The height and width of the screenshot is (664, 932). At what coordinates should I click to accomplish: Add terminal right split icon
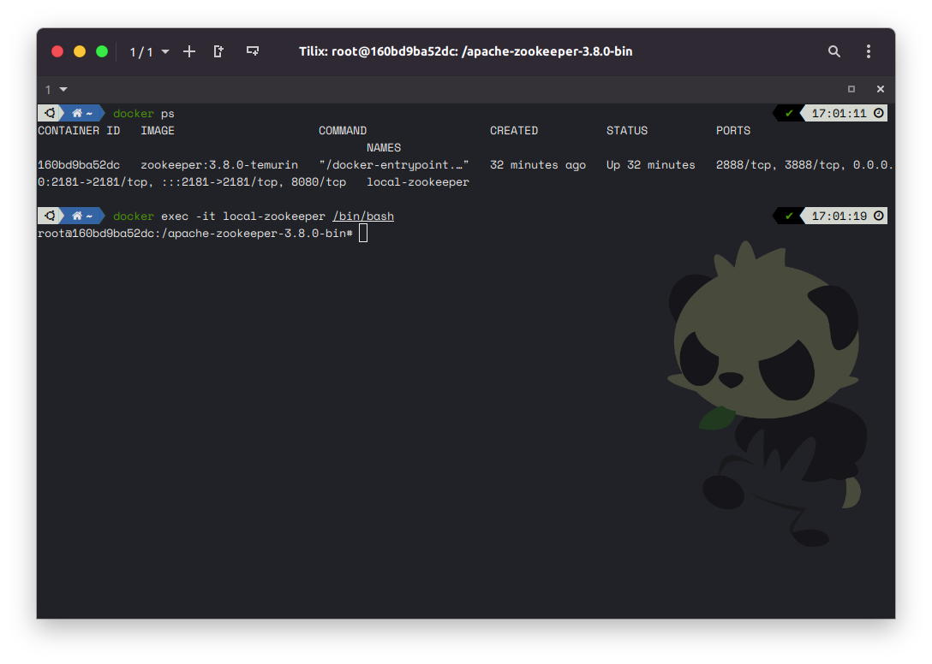(x=218, y=51)
